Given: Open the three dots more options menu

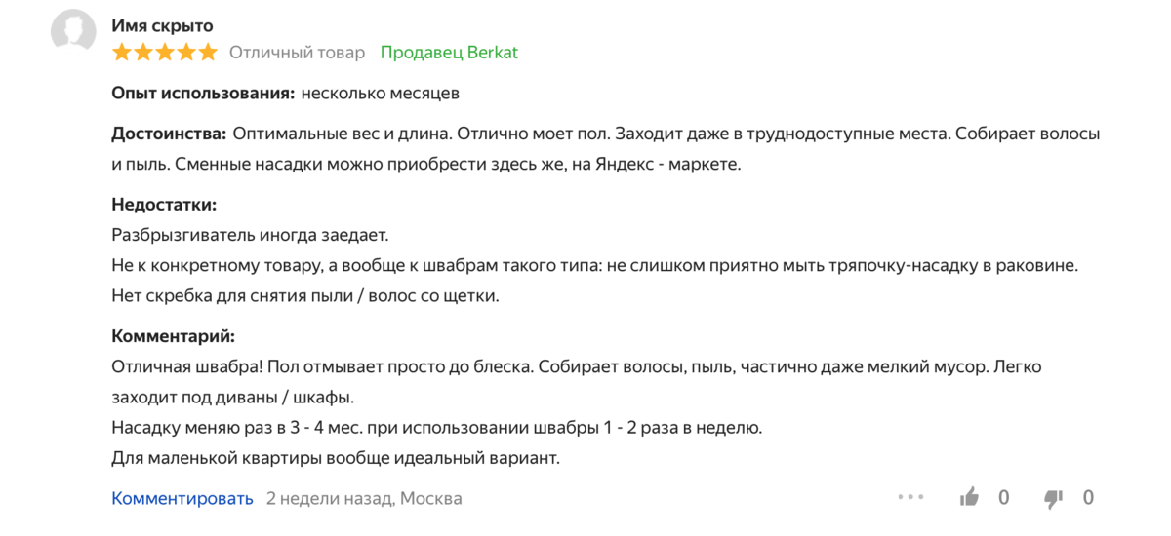Looking at the screenshot, I should (x=909, y=498).
